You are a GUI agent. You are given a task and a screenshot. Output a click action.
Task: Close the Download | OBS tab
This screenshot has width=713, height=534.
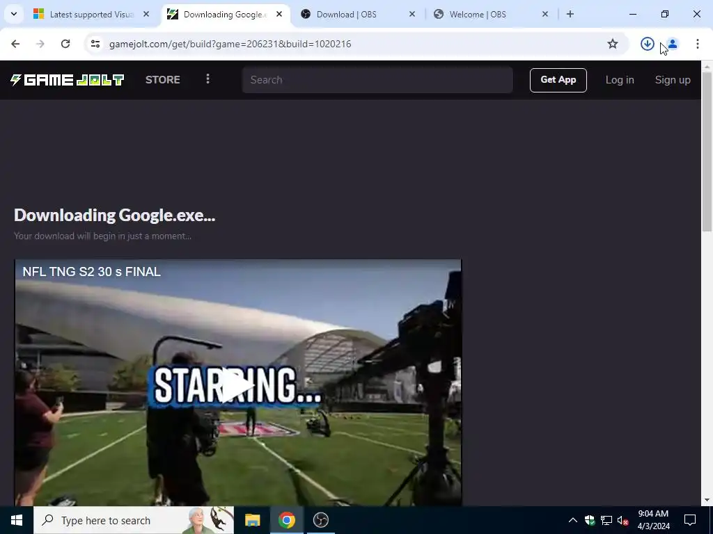412,14
